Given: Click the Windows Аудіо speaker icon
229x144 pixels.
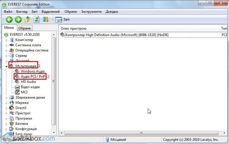Looking at the screenshot, I should tap(17, 71).
